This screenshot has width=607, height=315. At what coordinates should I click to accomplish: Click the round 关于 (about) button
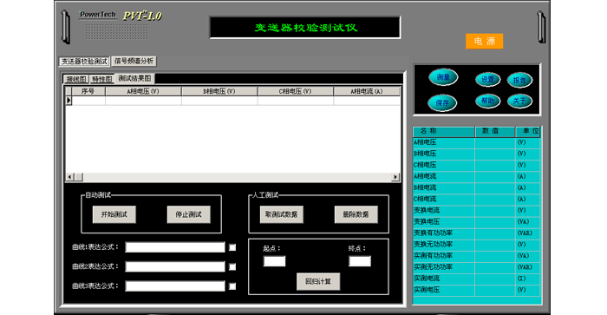(x=519, y=102)
